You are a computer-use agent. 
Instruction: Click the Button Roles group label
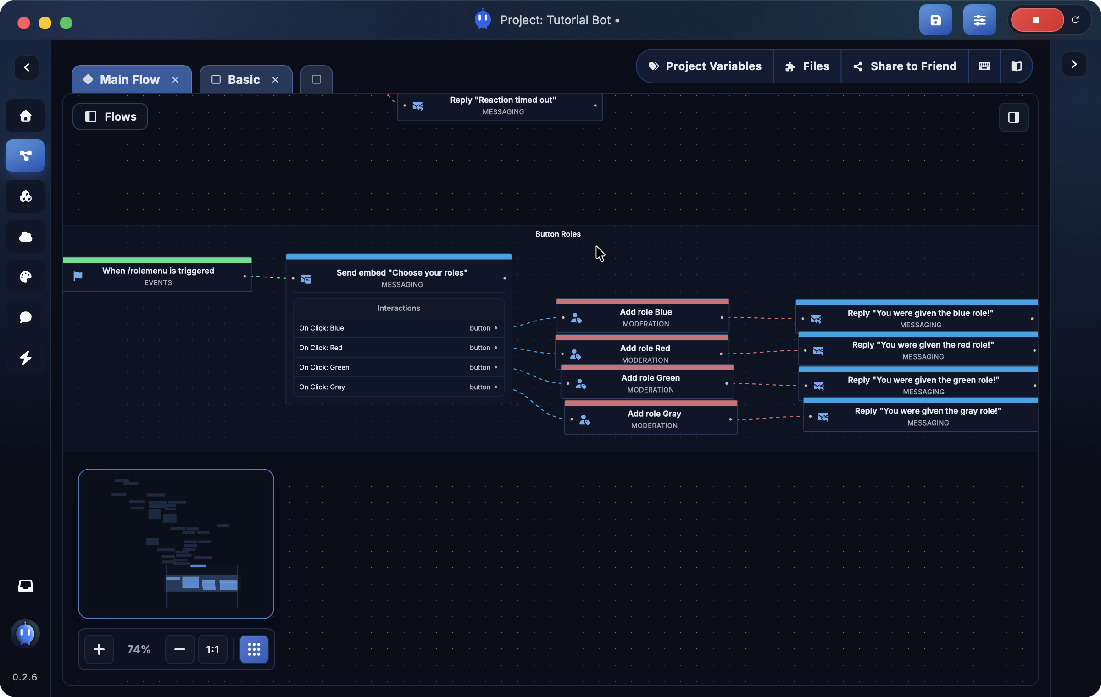pos(558,234)
